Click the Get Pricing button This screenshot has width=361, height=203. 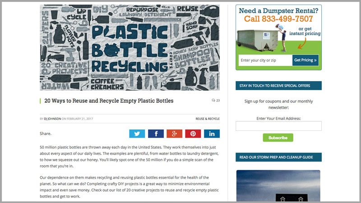point(305,60)
